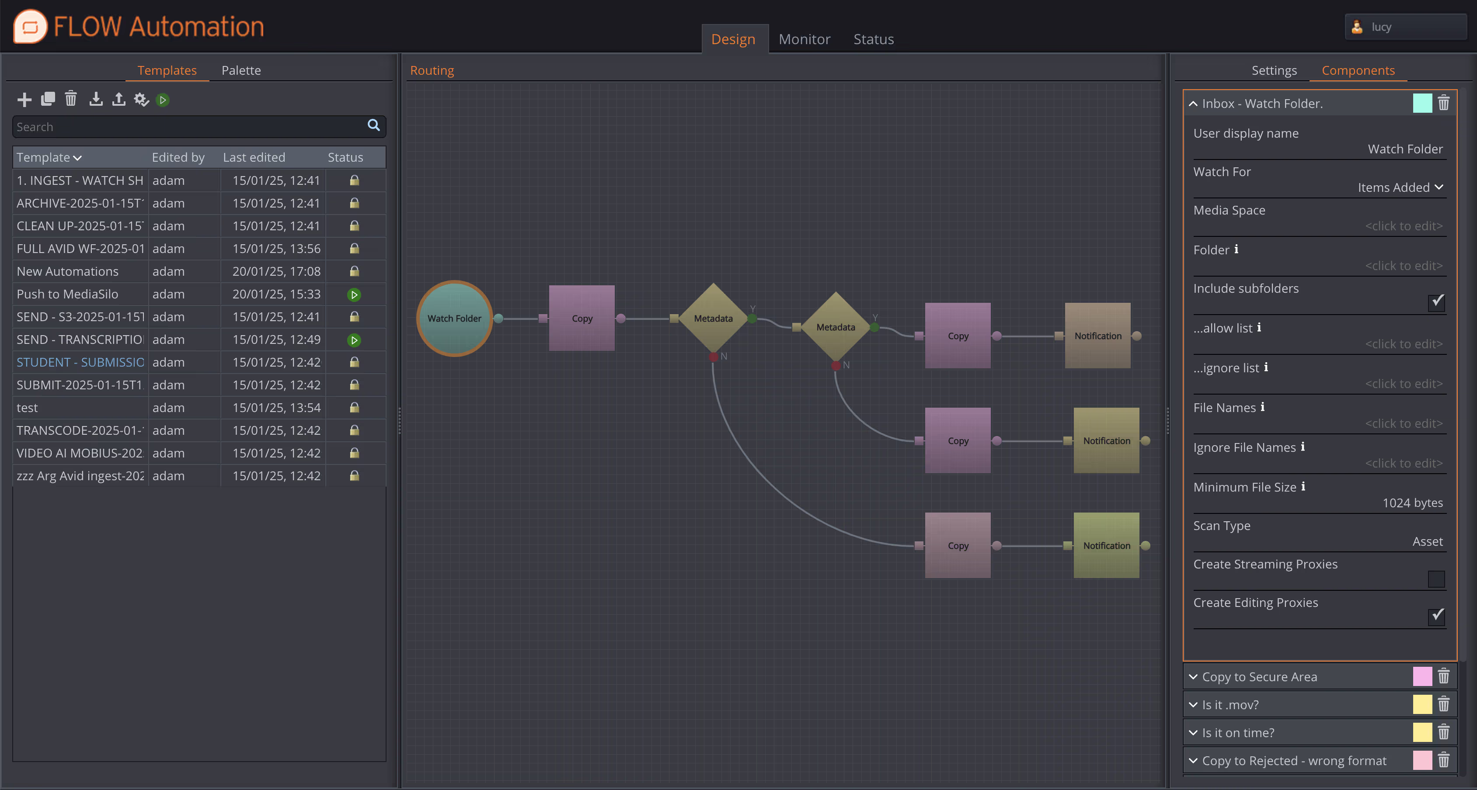
Task: Click the user avatar icon beside lucy
Action: [1357, 27]
